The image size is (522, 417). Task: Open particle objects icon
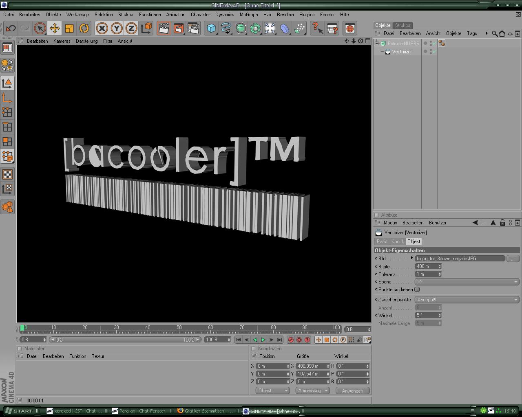pos(299,28)
